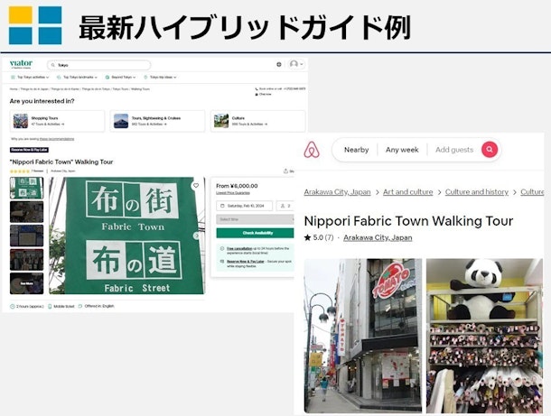Viewport: 551px width, 416px height.
Task: Open the Beyond Tokyo menu
Action: [x=122, y=78]
